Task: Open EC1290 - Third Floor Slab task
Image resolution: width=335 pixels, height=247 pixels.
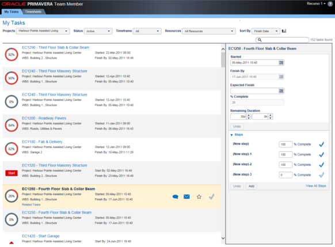Action: tap(56, 47)
